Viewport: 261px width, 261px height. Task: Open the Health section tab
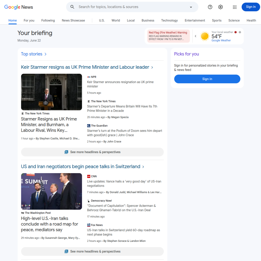(251, 21)
